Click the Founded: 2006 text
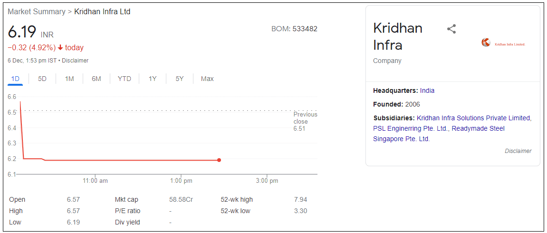The height and width of the screenshot is (233, 547). pos(397,104)
